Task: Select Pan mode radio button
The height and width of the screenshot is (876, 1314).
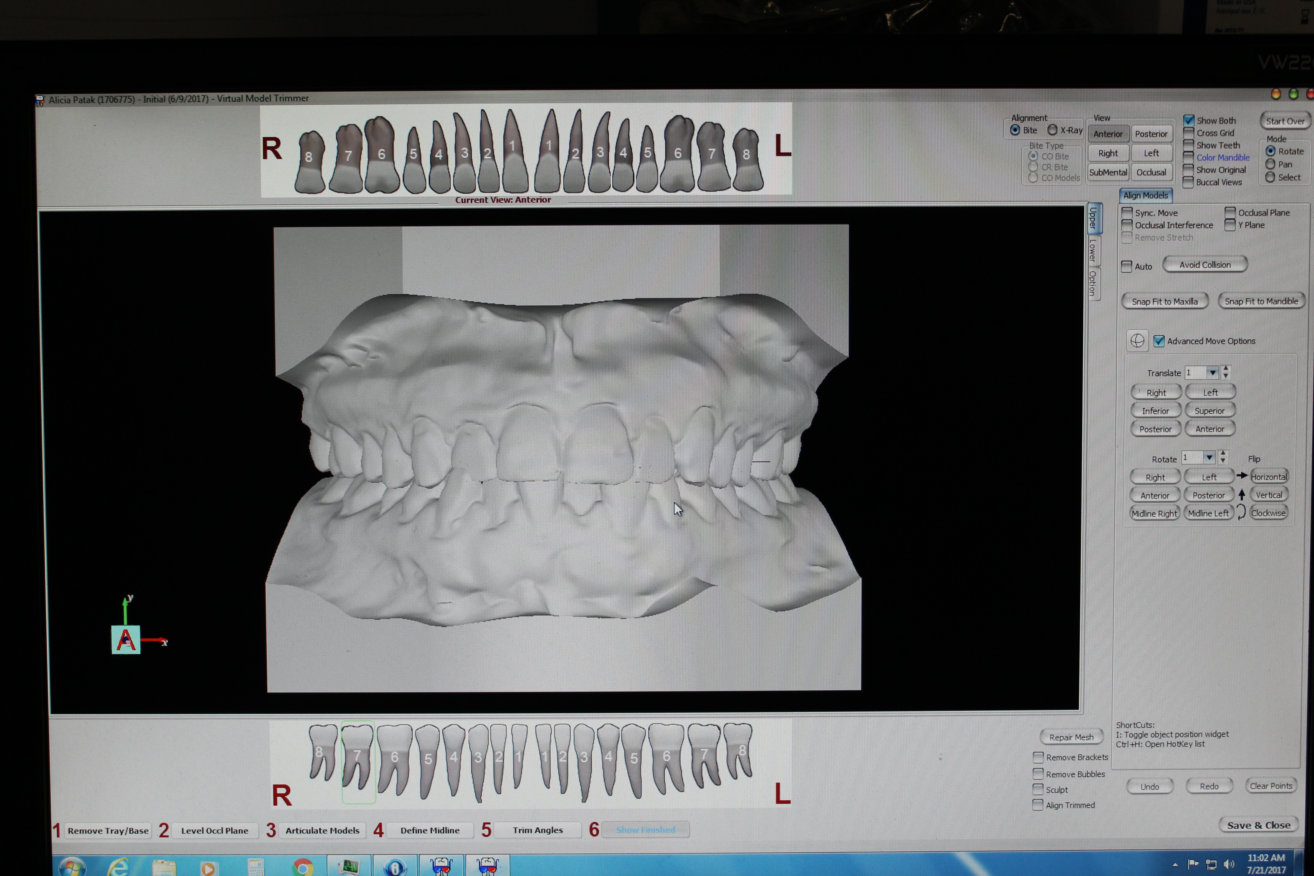Action: tap(1270, 164)
